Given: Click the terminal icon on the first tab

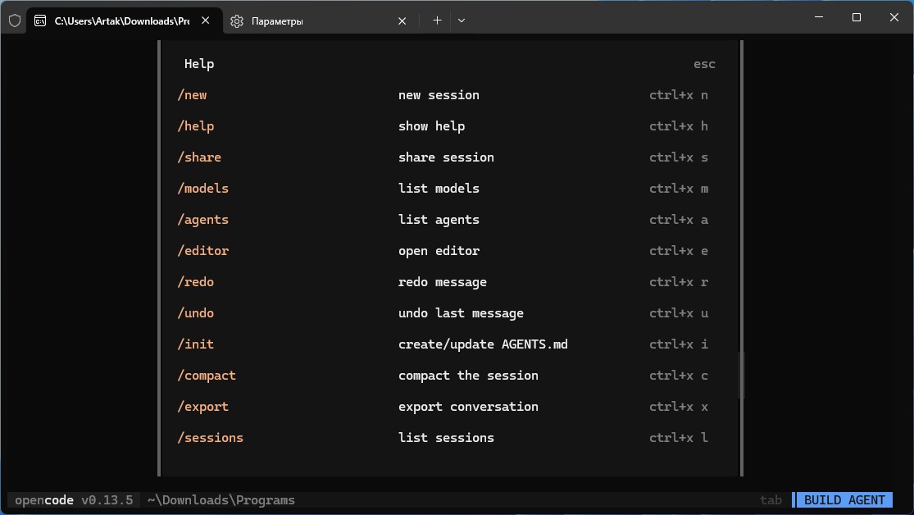Looking at the screenshot, I should [x=40, y=21].
